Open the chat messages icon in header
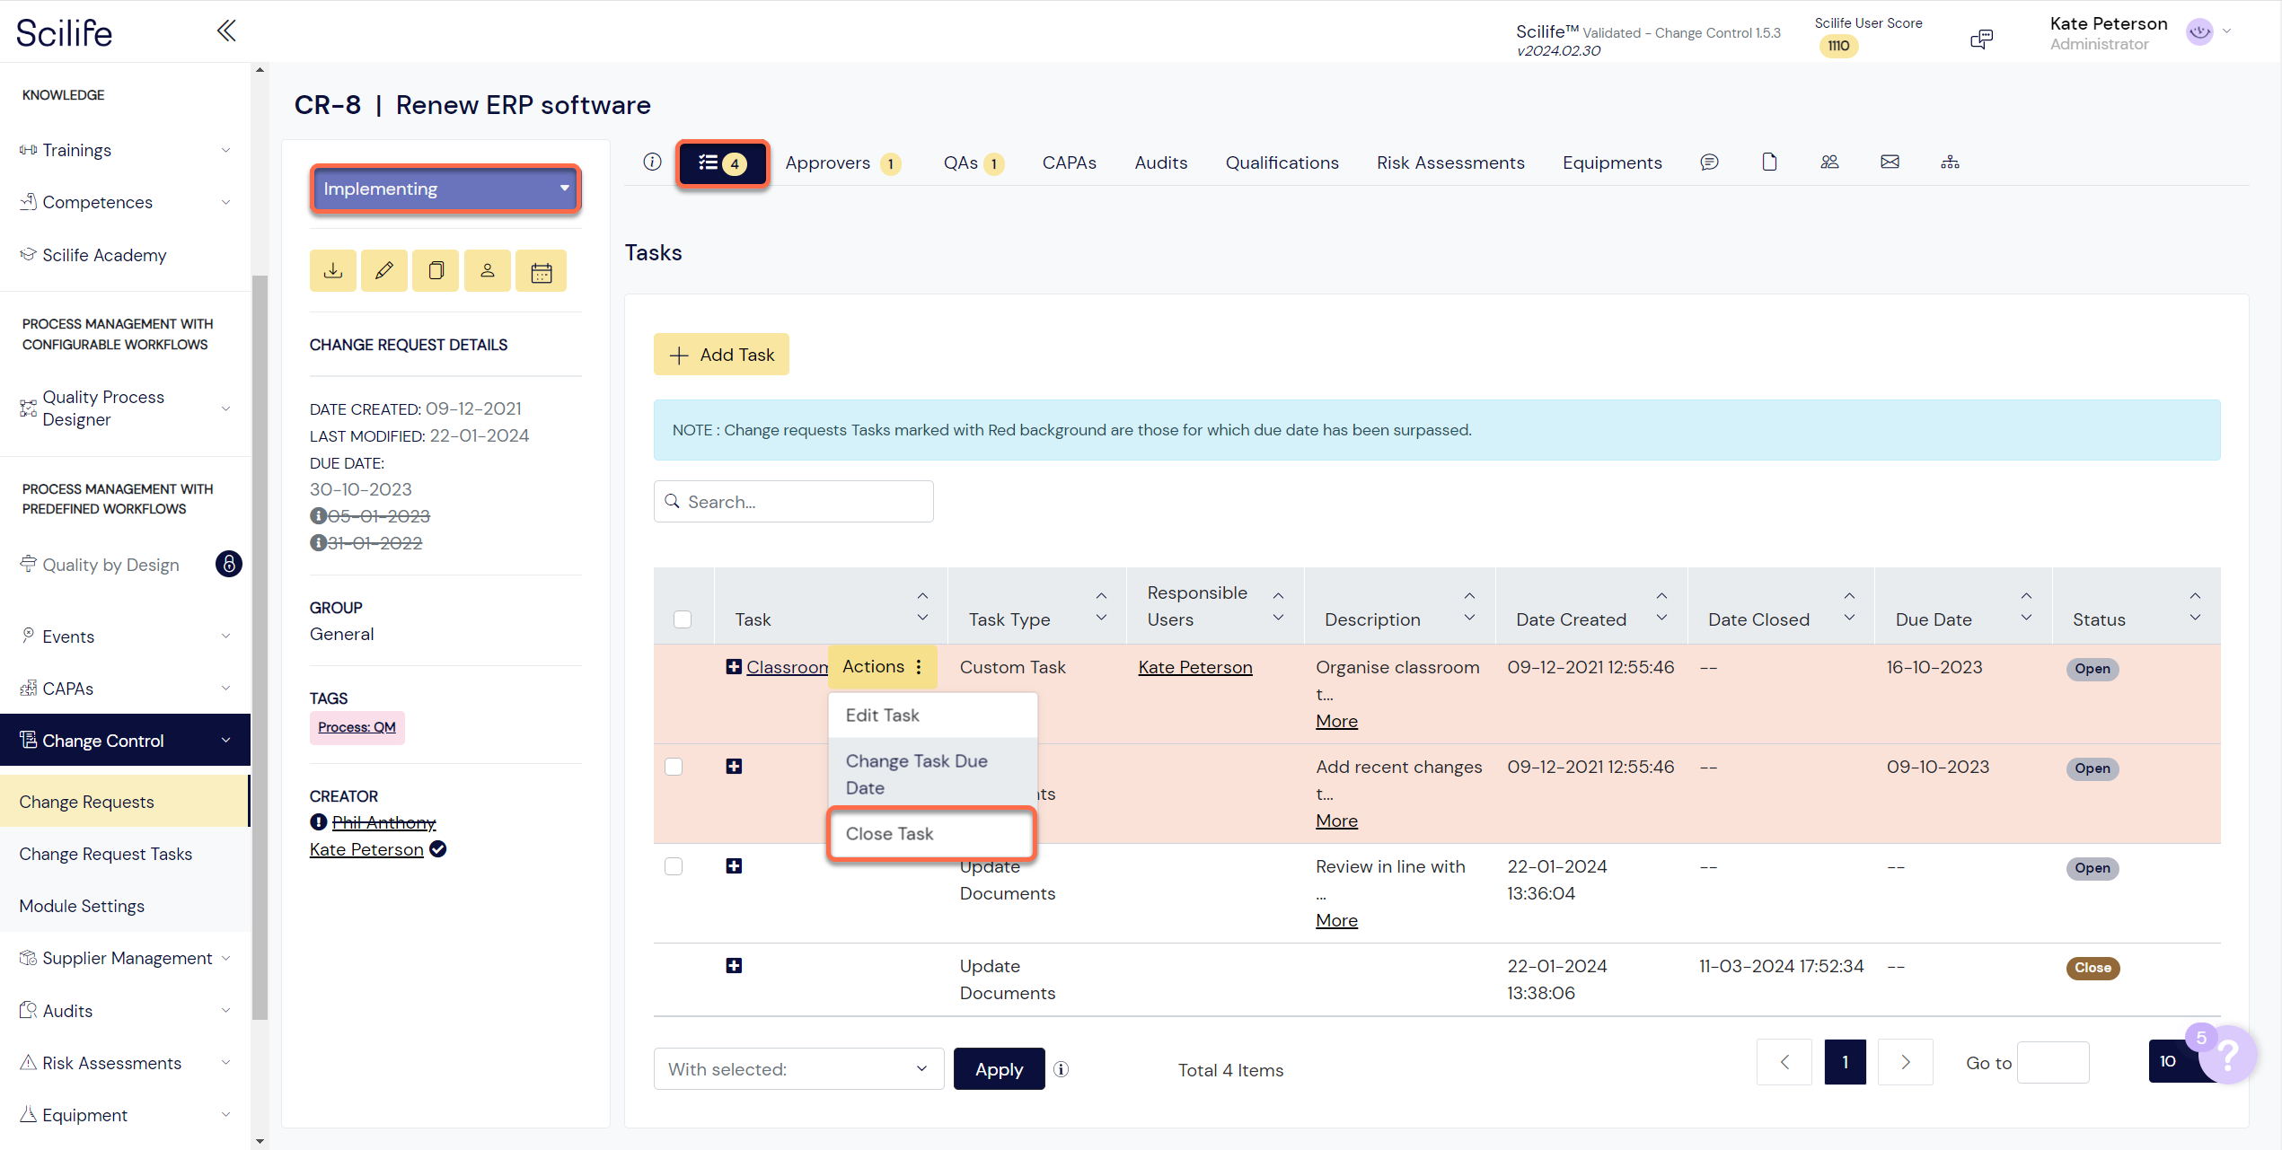Image resolution: width=2282 pixels, height=1150 pixels. coord(1981,39)
